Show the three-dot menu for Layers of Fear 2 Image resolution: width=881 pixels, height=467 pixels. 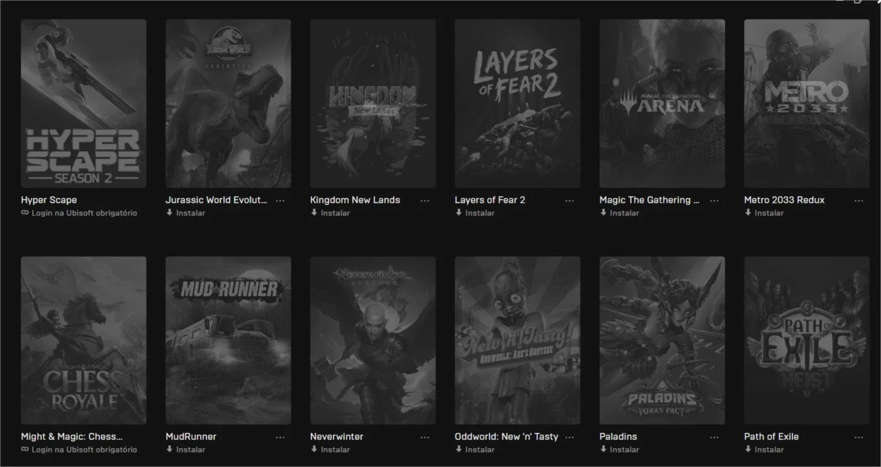click(570, 201)
